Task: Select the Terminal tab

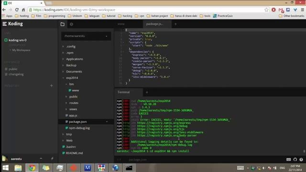Action: coord(129,92)
